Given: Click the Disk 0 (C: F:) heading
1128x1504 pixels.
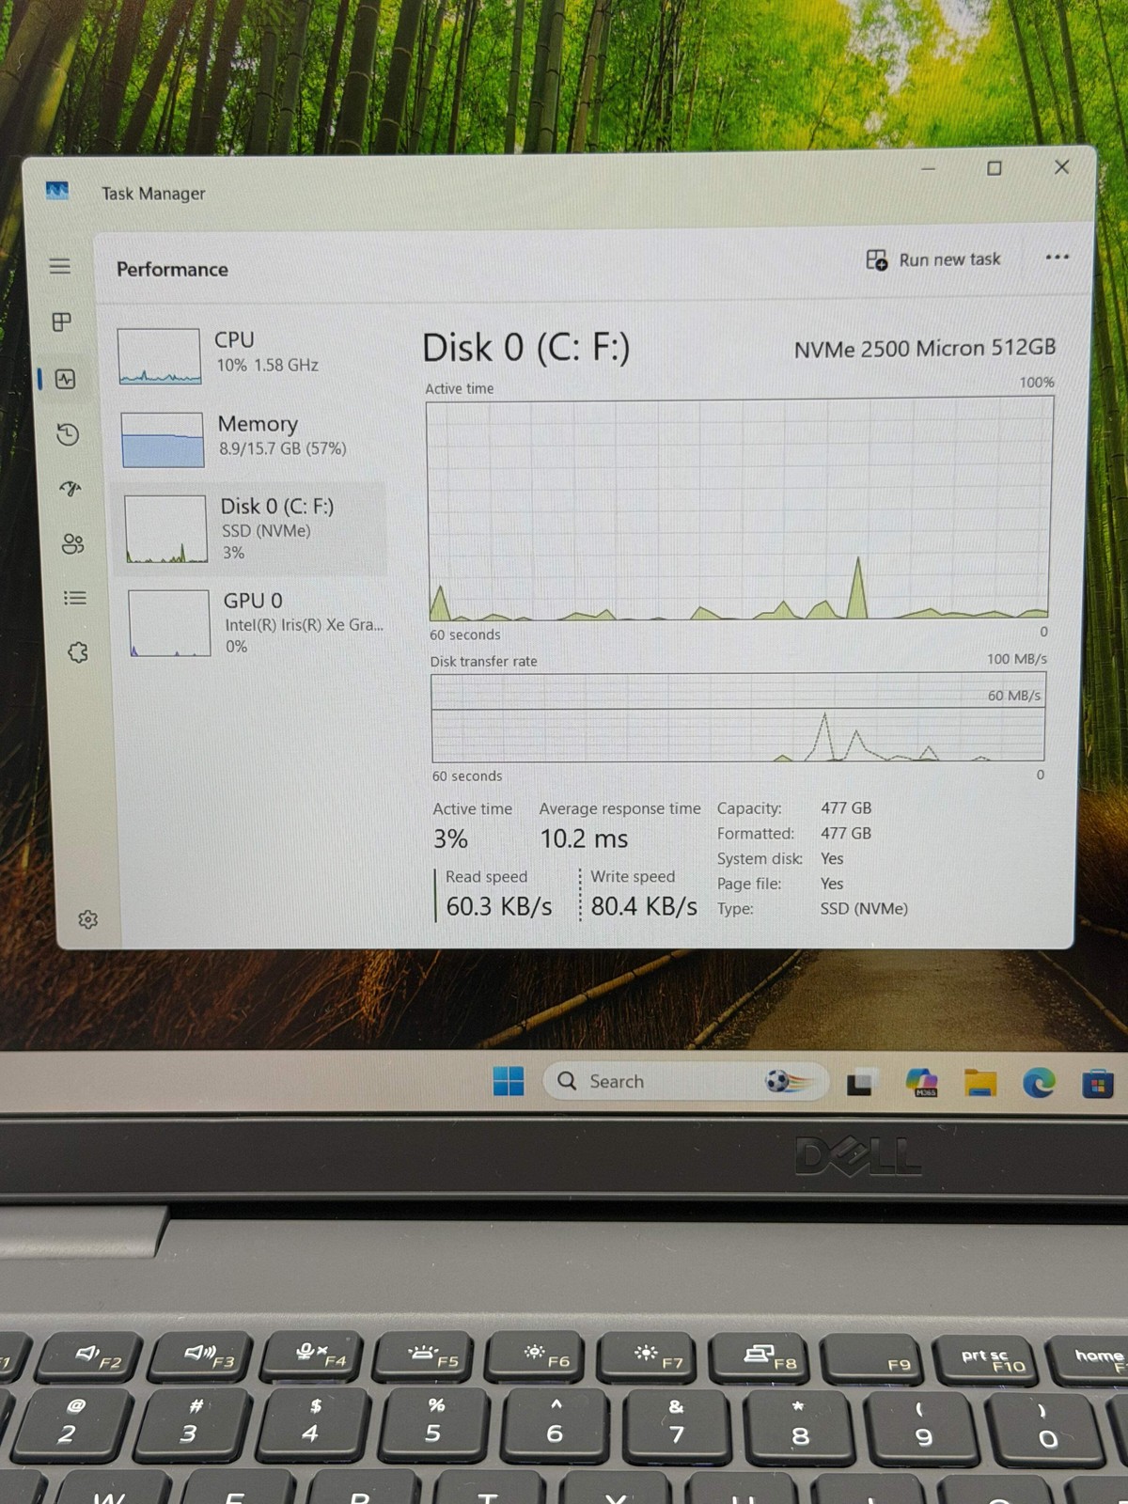Looking at the screenshot, I should click(525, 348).
